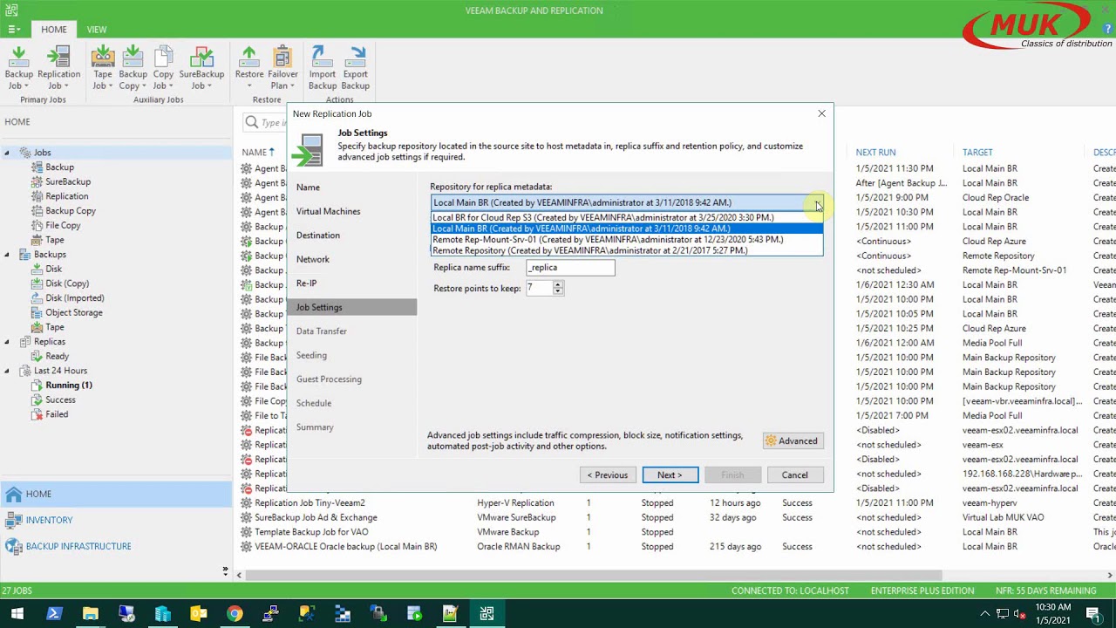The image size is (1116, 628).
Task: Collapse the Jobs tree node
Action: (7, 153)
